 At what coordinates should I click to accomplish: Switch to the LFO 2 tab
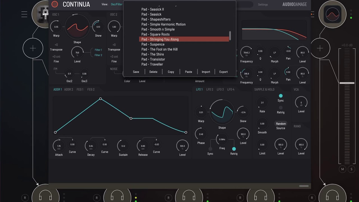210,89
